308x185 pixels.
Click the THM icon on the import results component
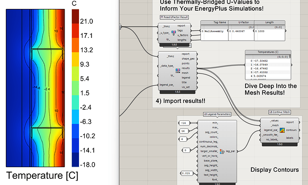tap(177, 71)
